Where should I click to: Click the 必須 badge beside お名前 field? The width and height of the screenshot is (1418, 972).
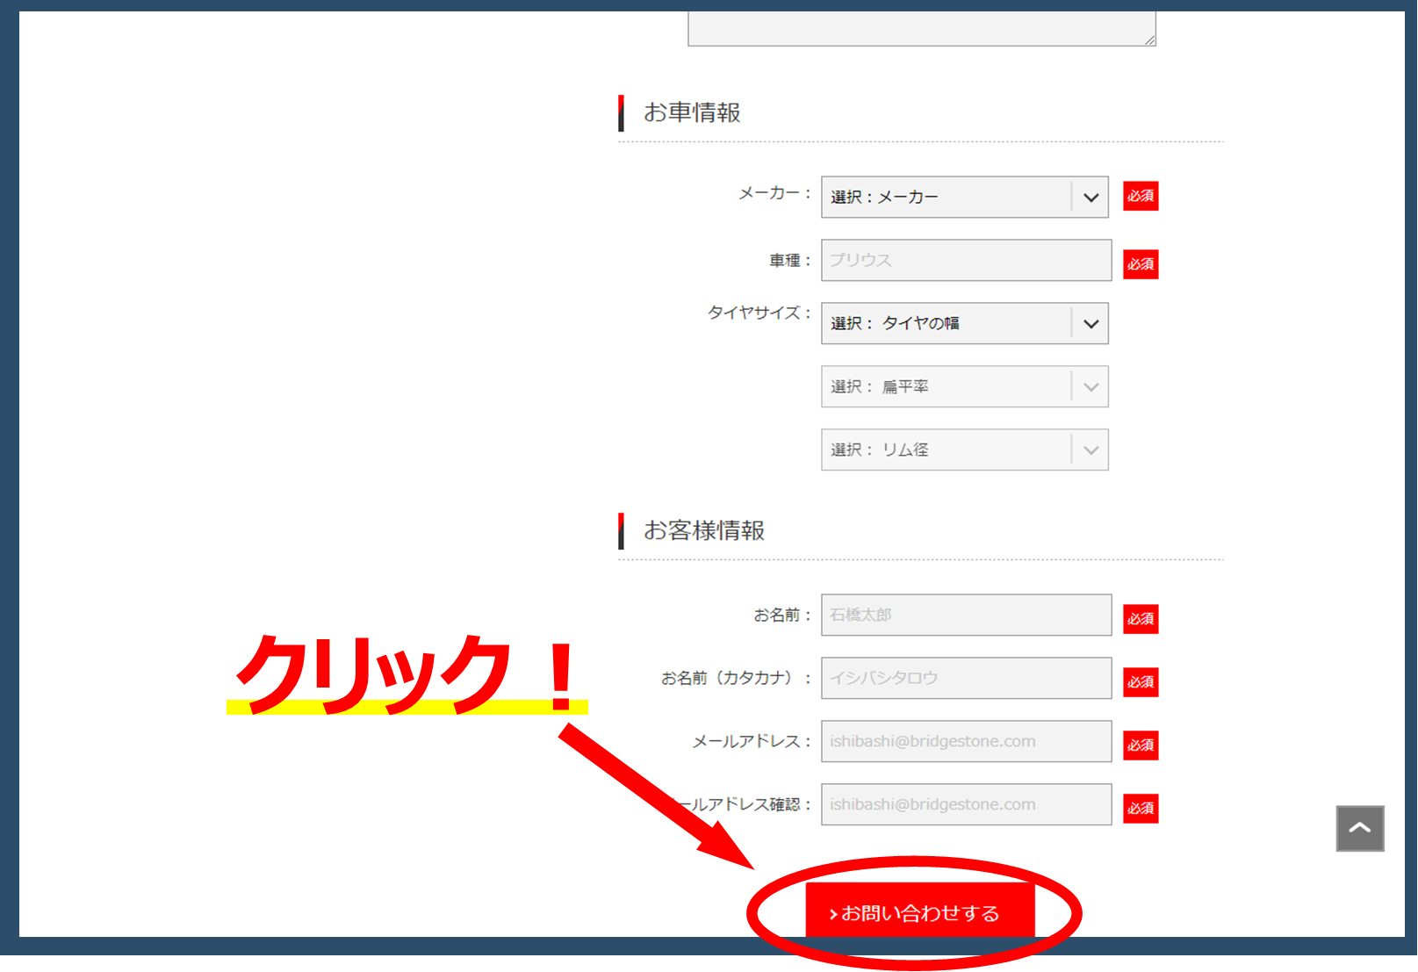click(x=1141, y=619)
